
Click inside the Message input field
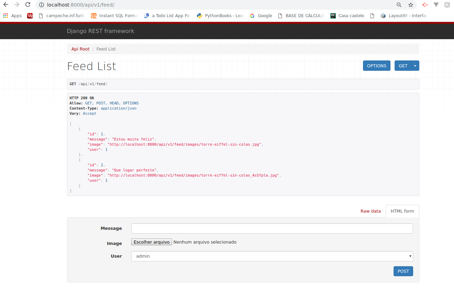271,228
